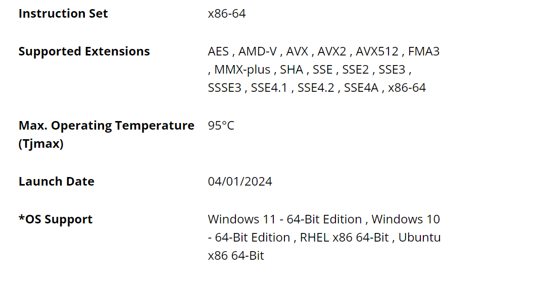Click the Windows 11 - 64-Bit Edition text

click(x=285, y=219)
